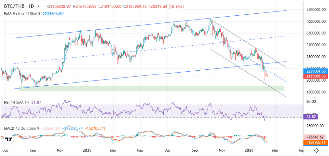
Task: Click the BTC/THB symbol title
Action: pos(14,6)
